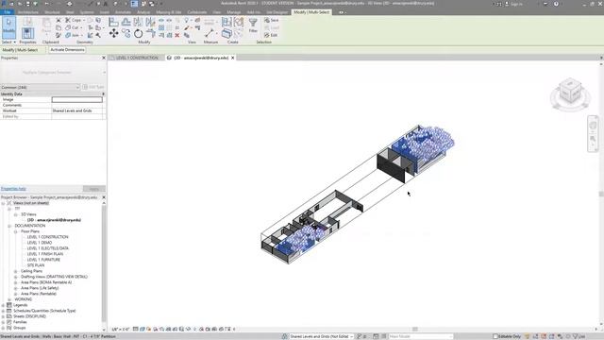Viewport: 604px width, 340px height.
Task: Click the Rotate tool icon
Action: pyautogui.click(x=139, y=34)
